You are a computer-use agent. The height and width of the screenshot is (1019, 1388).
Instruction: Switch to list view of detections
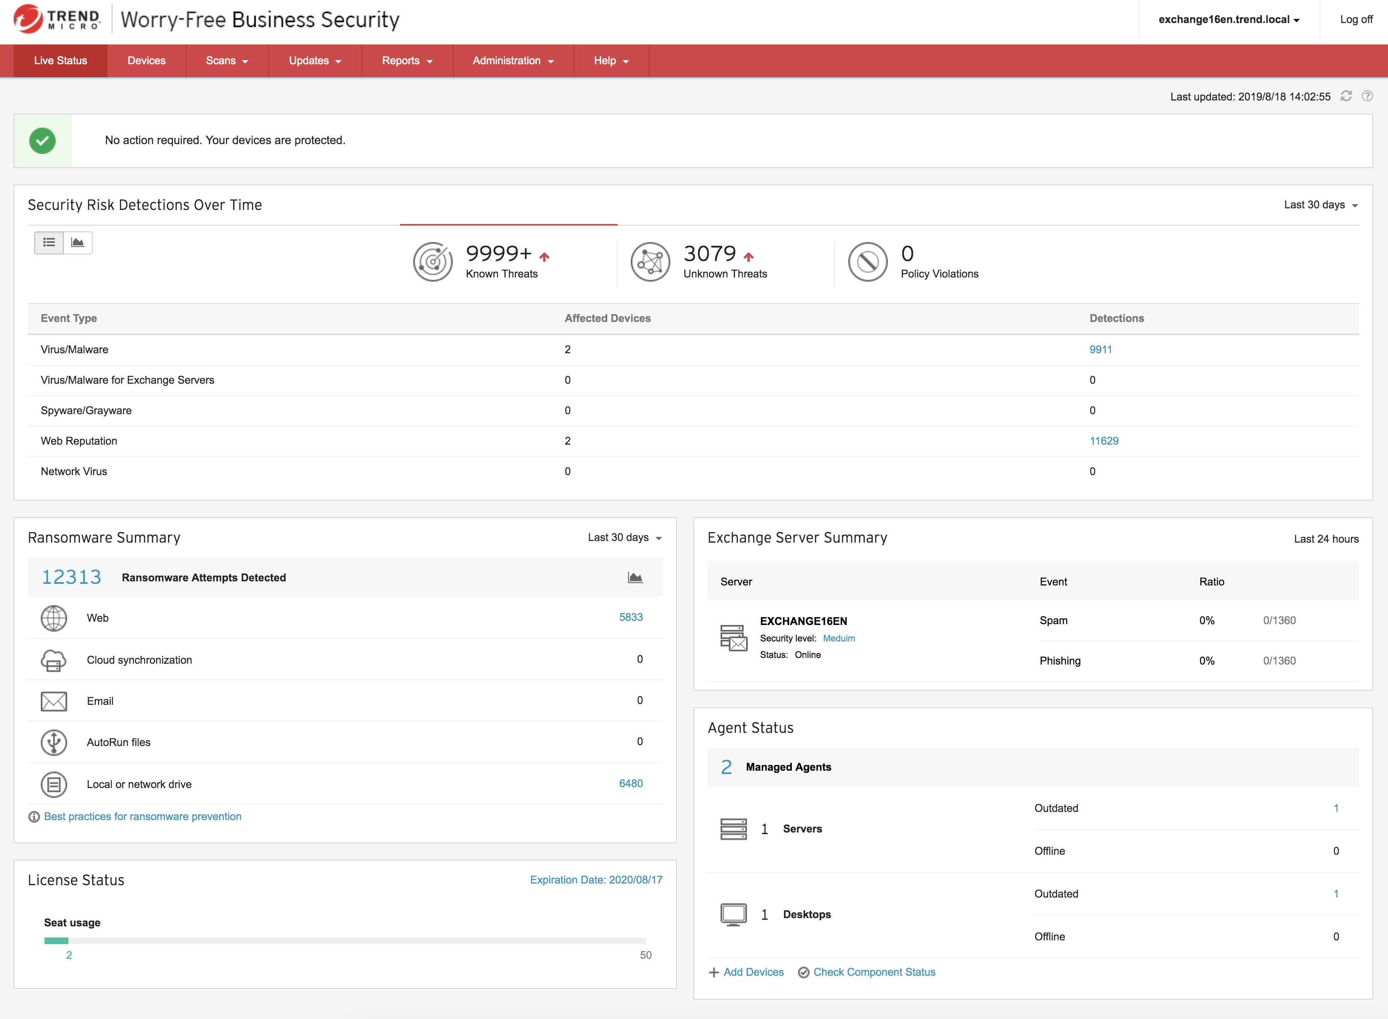49,243
